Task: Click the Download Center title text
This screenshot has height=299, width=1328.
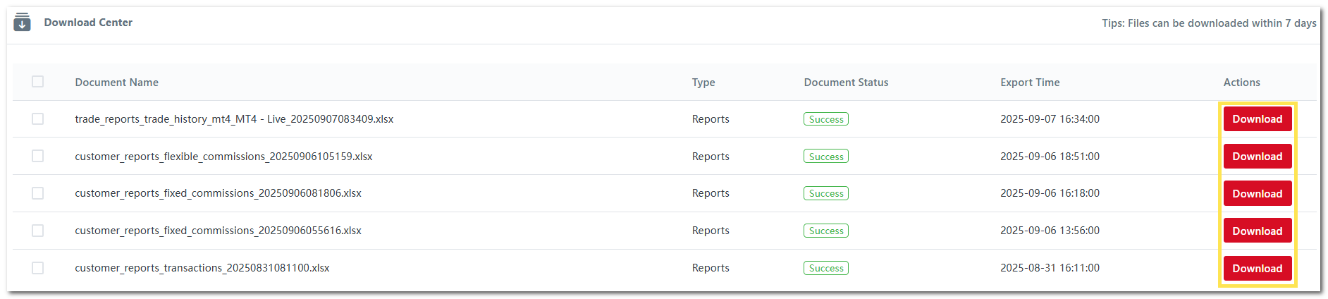Action: click(88, 23)
